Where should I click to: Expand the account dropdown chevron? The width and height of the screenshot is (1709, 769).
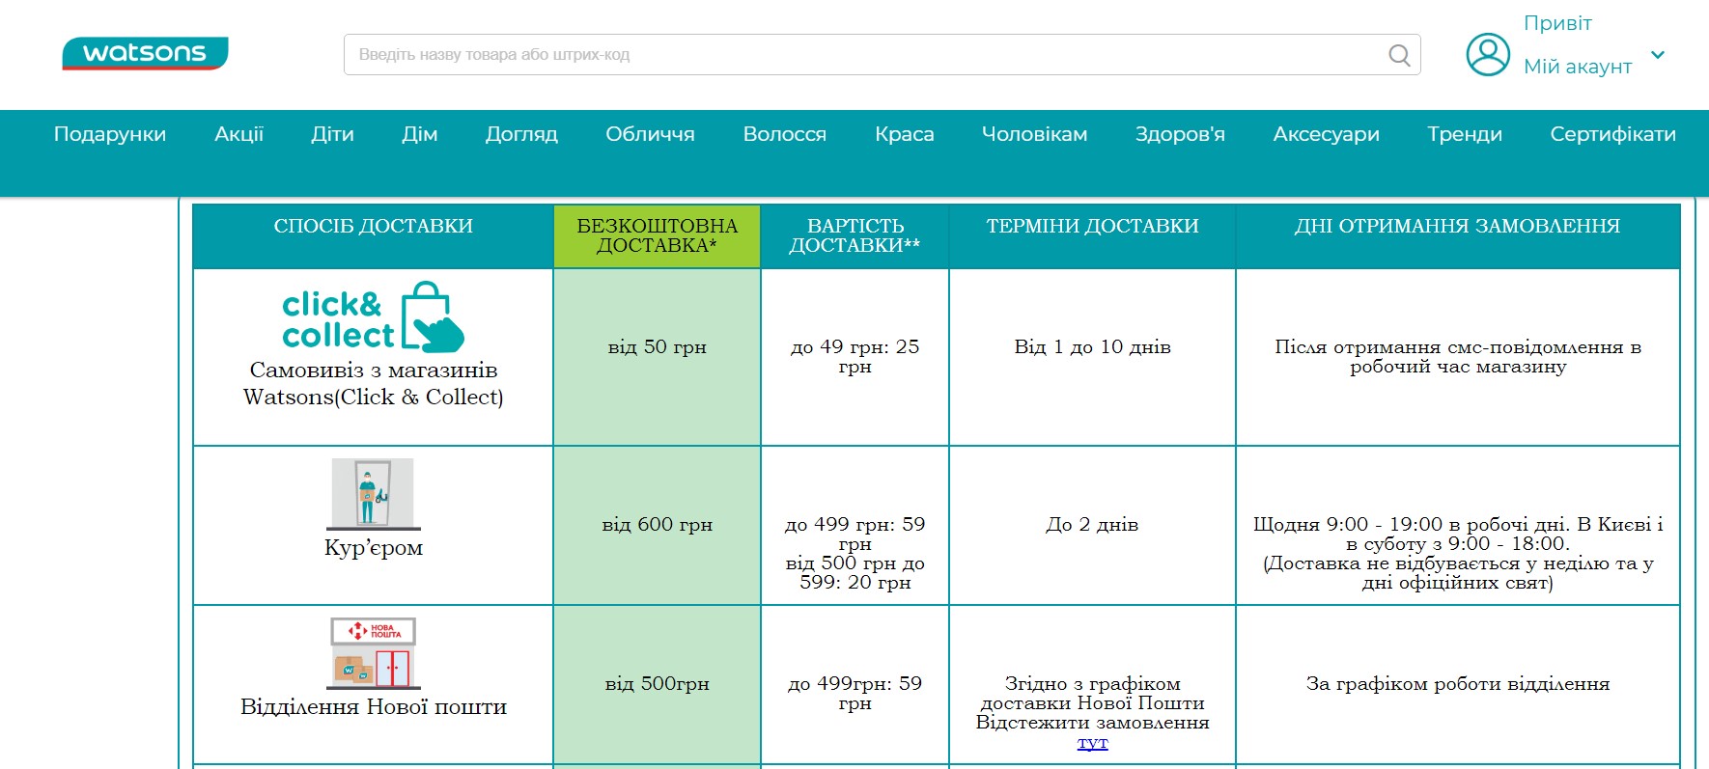tap(1658, 55)
